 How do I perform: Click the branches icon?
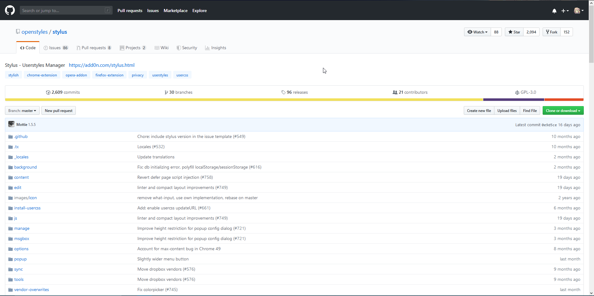tap(166, 92)
